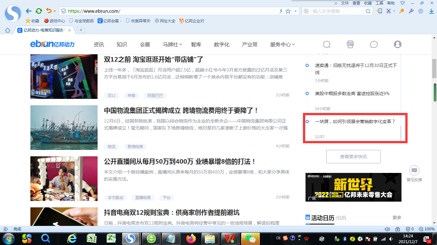Screen dimensions: 437x245
Task: Open the 亿邦企业对 bookmark
Action: (192, 21)
